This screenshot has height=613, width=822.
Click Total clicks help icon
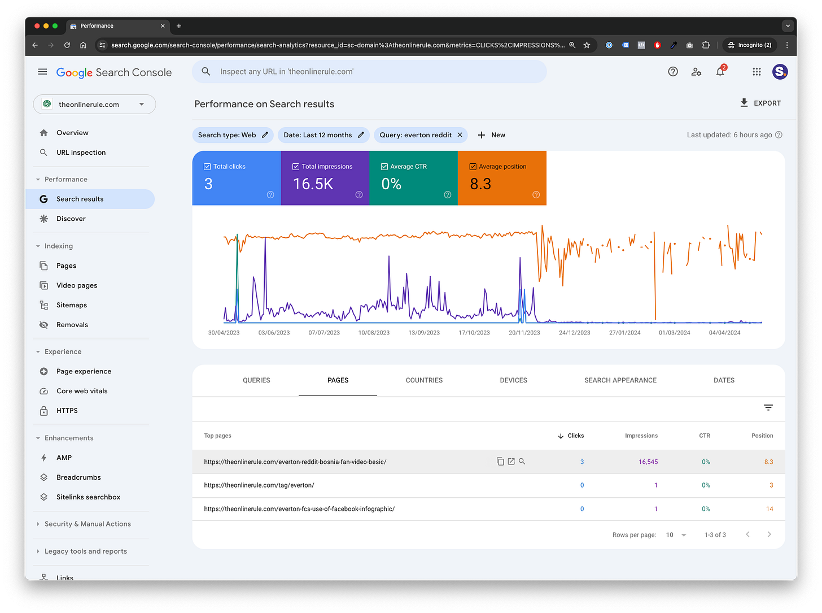270,195
